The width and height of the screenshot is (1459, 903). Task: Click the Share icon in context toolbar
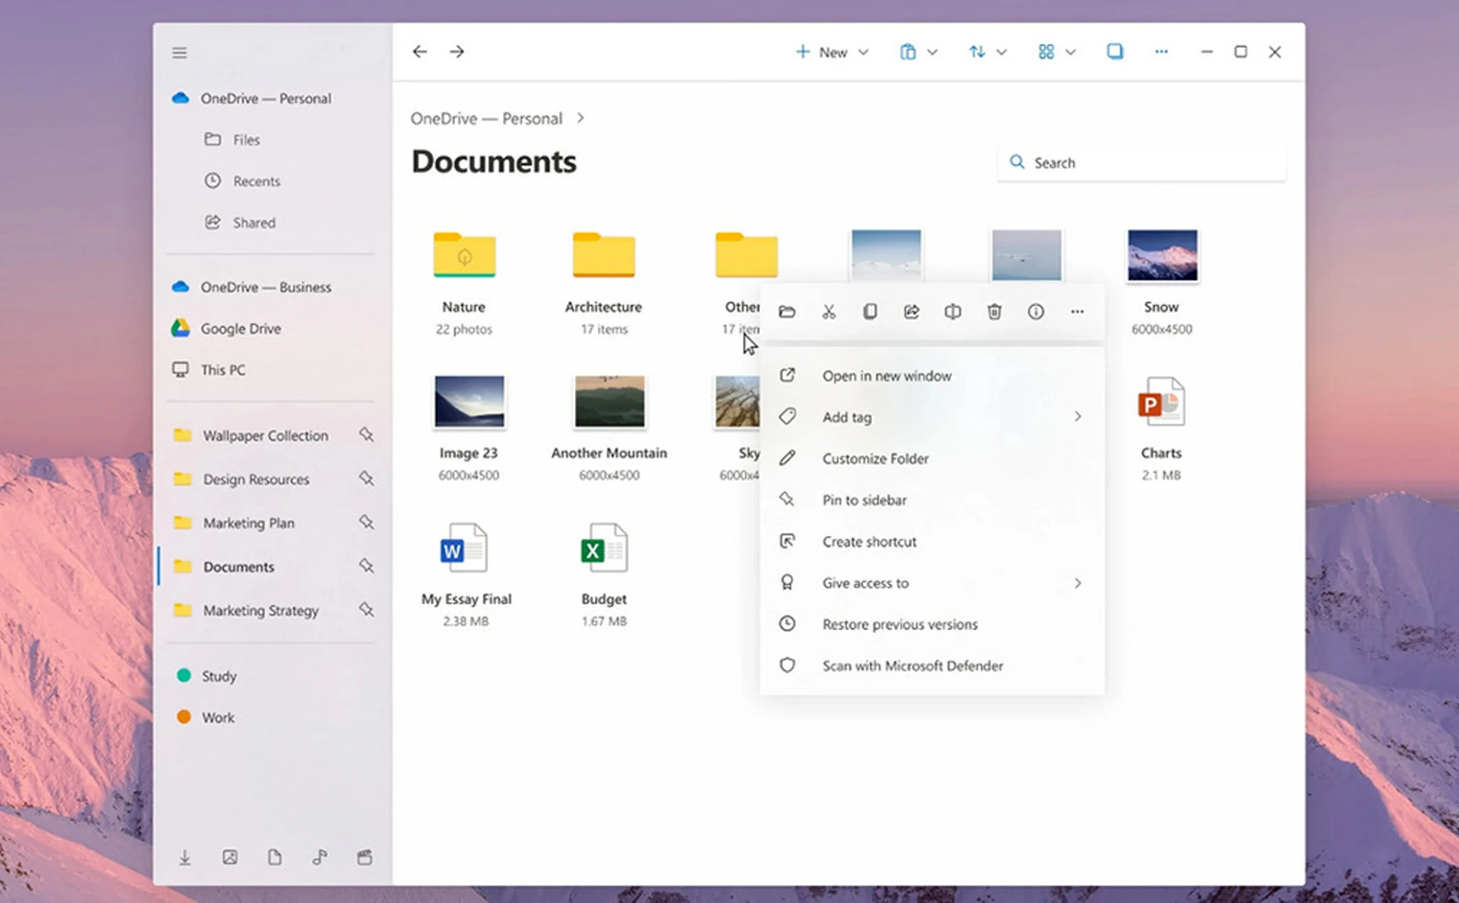click(x=911, y=311)
